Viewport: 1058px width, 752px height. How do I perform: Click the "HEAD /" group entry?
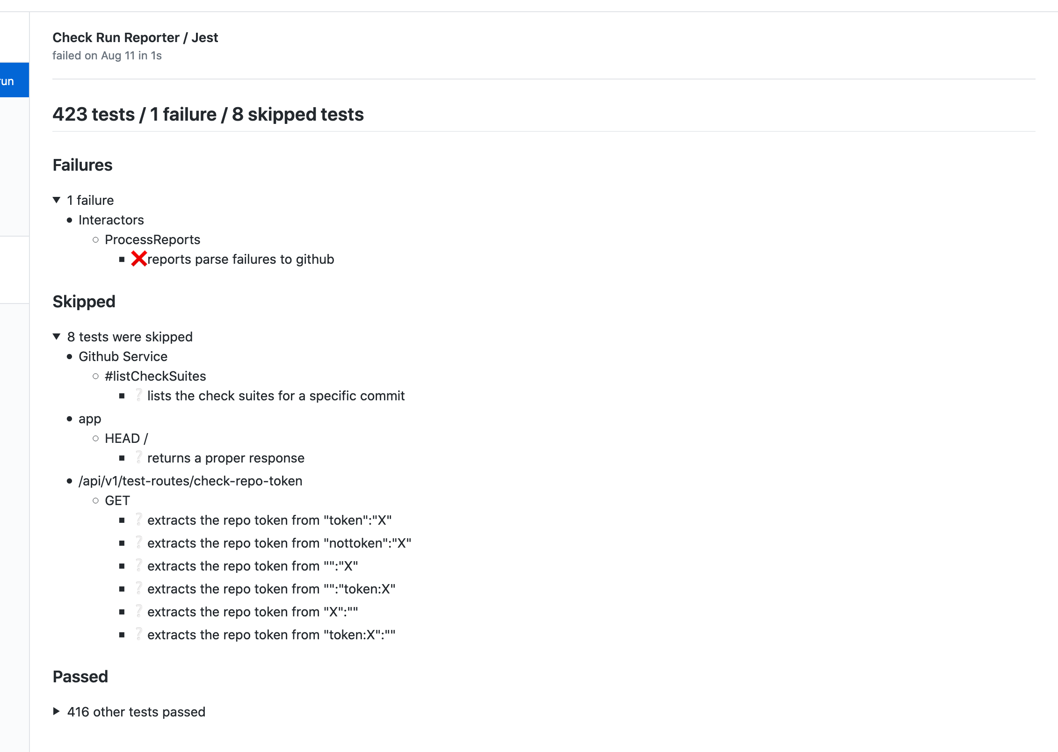tap(126, 438)
